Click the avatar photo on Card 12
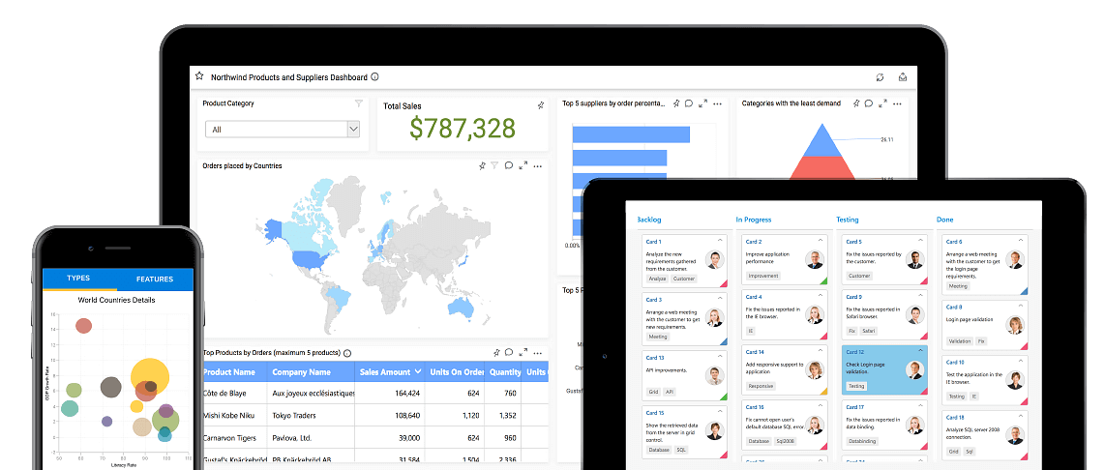1105x470 pixels. 915,369
